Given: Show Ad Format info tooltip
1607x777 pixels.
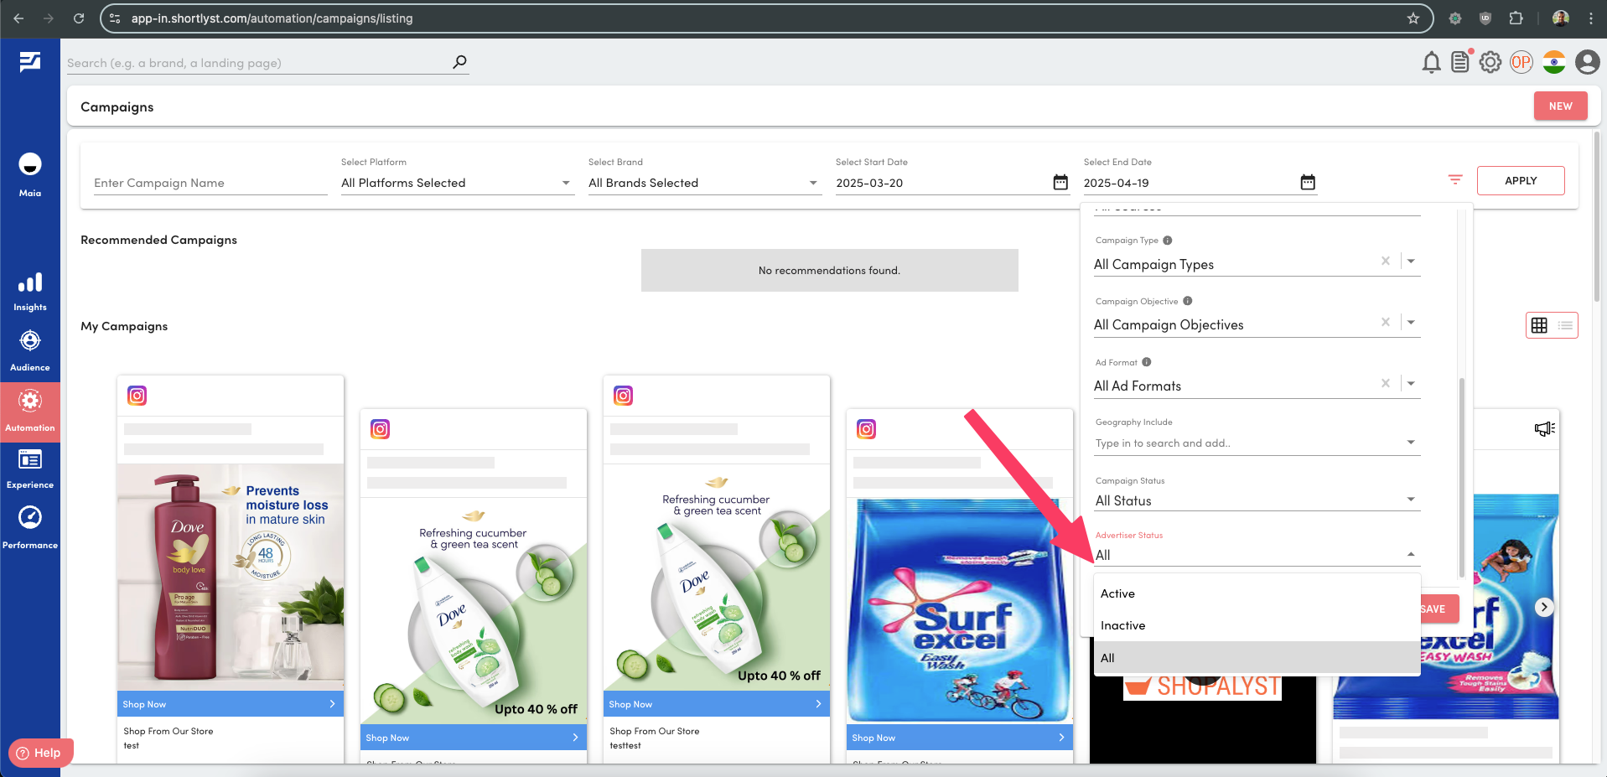Looking at the screenshot, I should tap(1147, 362).
